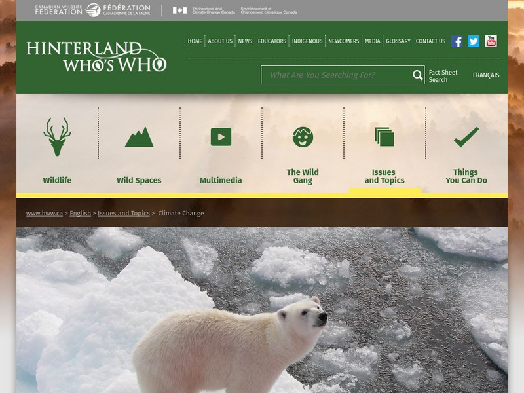Select the Issues and Topics label
This screenshot has height=393, width=524.
coord(384,176)
